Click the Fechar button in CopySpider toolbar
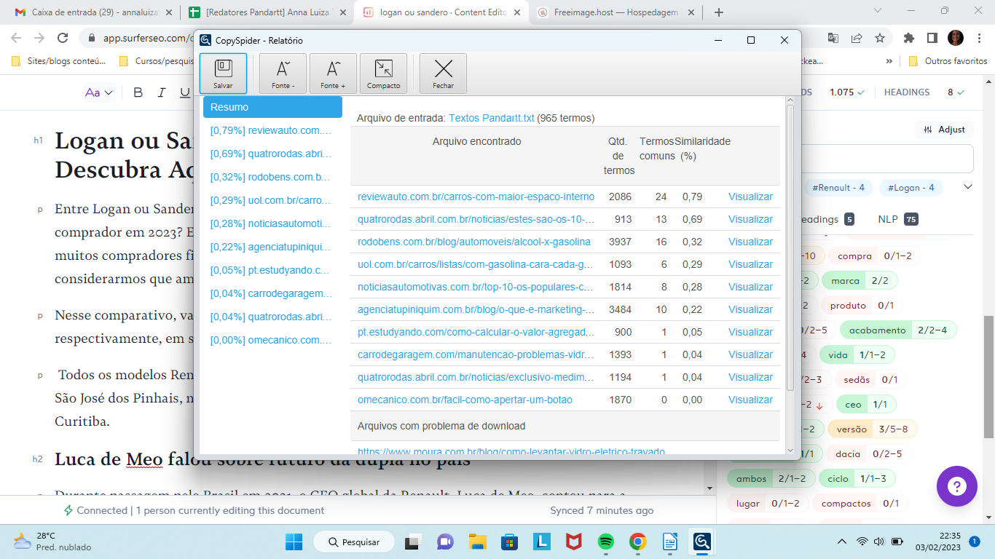The width and height of the screenshot is (995, 559). pyautogui.click(x=443, y=74)
